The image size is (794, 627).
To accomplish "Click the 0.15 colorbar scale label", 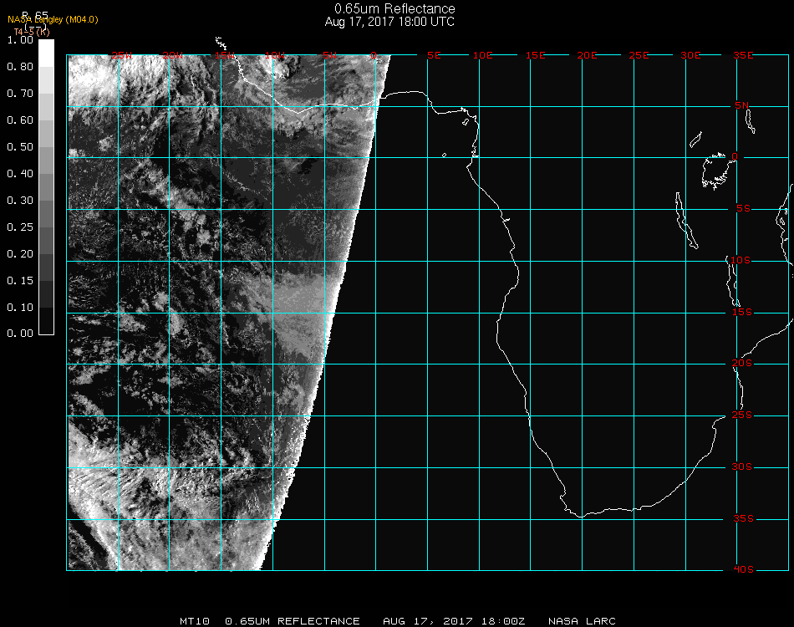I will tap(20, 281).
